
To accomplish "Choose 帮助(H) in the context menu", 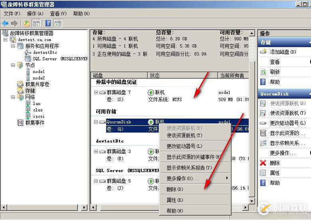I will 195,211.
